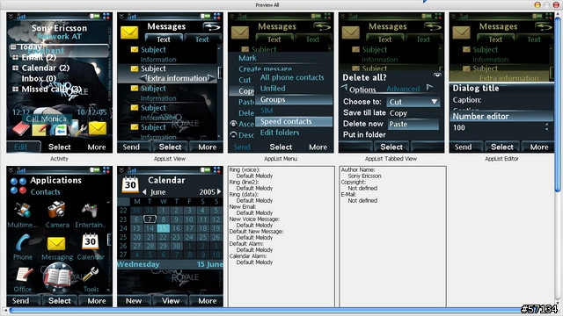Click Messages envelope icon in AppList View
The image size is (563, 316).
coord(129,32)
